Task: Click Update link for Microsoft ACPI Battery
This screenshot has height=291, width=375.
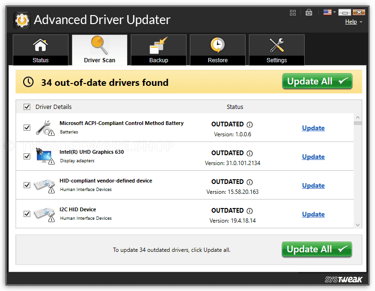Action: (313, 128)
